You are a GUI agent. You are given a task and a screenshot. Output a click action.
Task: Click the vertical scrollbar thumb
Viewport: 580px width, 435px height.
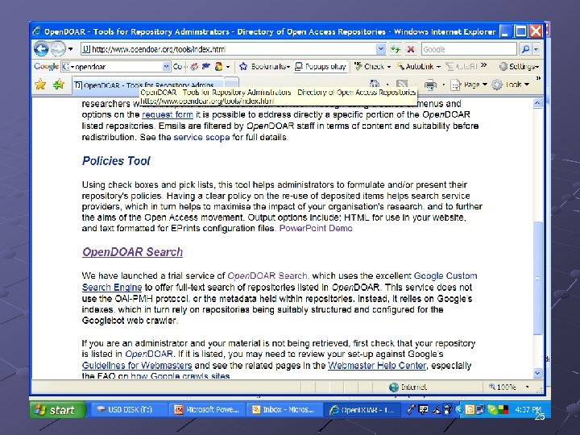537,278
